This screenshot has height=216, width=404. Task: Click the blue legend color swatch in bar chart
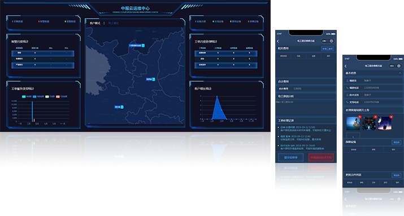[x=34, y=96]
